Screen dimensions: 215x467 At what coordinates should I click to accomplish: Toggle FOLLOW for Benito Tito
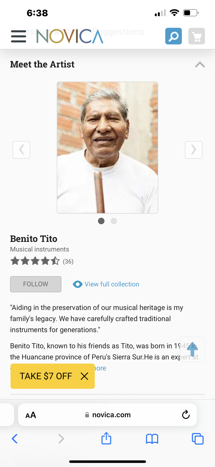(x=36, y=284)
